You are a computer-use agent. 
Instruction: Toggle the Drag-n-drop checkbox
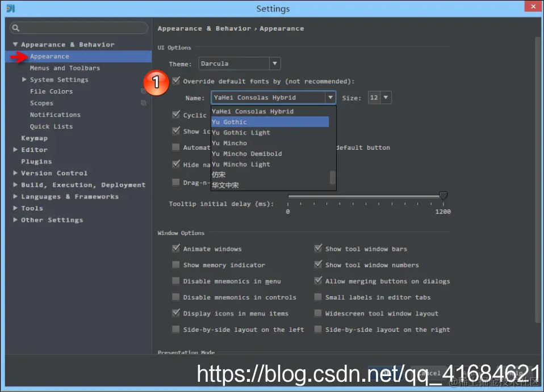[176, 182]
